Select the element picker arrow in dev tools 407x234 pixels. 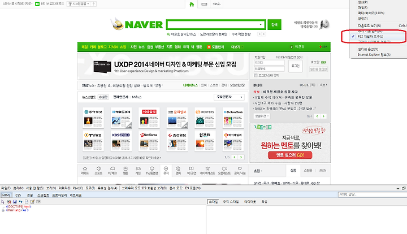click(3, 202)
